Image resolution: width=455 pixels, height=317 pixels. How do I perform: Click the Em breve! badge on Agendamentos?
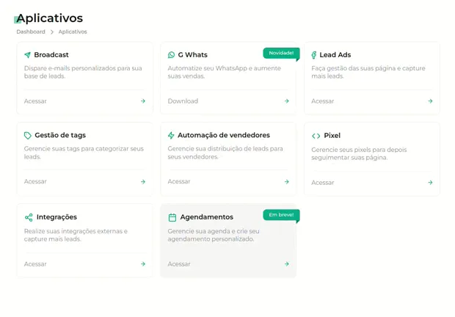[281, 215]
